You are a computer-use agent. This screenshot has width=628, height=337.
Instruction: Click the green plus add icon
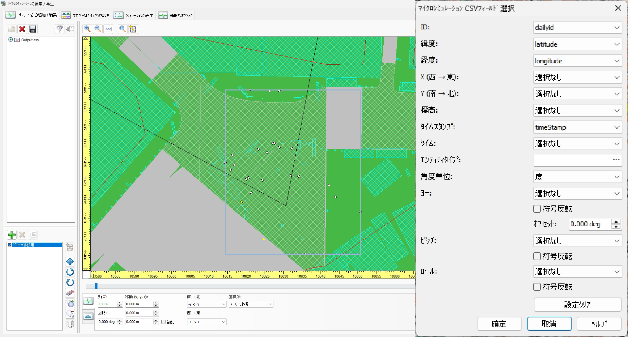tap(12, 235)
